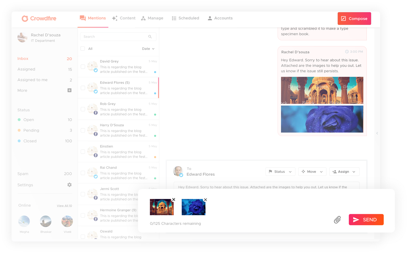This screenshot has width=409, height=253.
Task: Click Bhaskar's online avatar
Action: pyautogui.click(x=46, y=221)
